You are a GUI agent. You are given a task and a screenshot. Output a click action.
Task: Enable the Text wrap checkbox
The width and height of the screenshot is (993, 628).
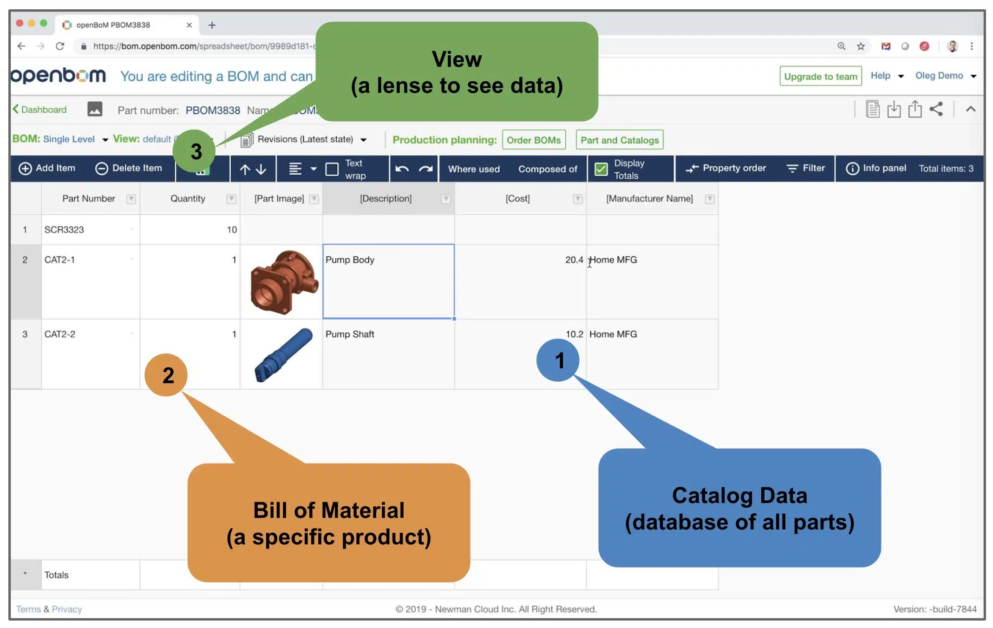pyautogui.click(x=332, y=169)
